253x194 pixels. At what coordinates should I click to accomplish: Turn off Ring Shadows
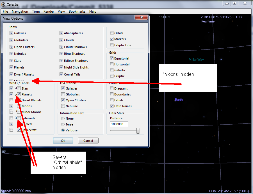click(x=61, y=54)
